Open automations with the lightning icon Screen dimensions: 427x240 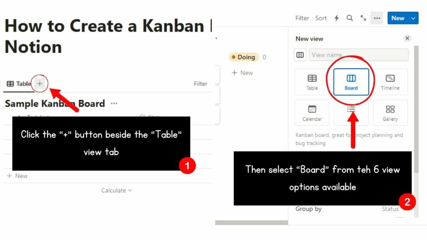pos(336,18)
